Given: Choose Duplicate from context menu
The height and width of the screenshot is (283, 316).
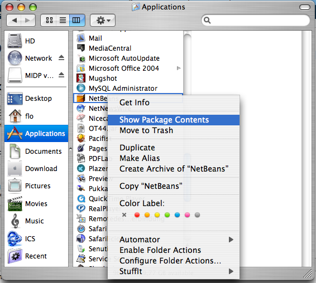Looking at the screenshot, I should click(x=174, y=148).
